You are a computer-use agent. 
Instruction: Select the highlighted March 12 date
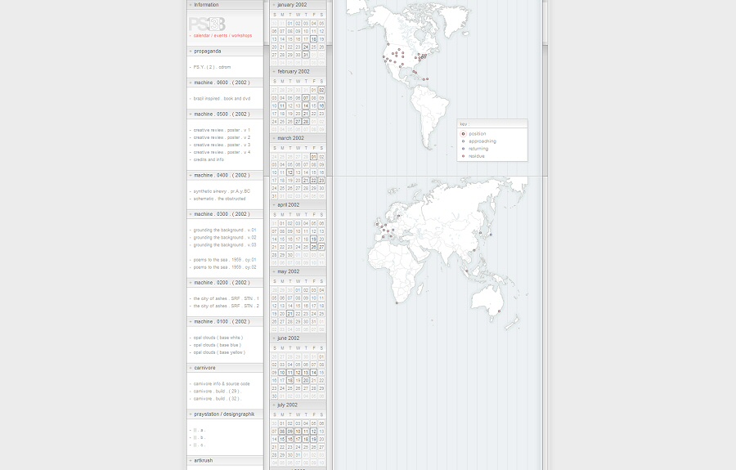[x=290, y=172]
